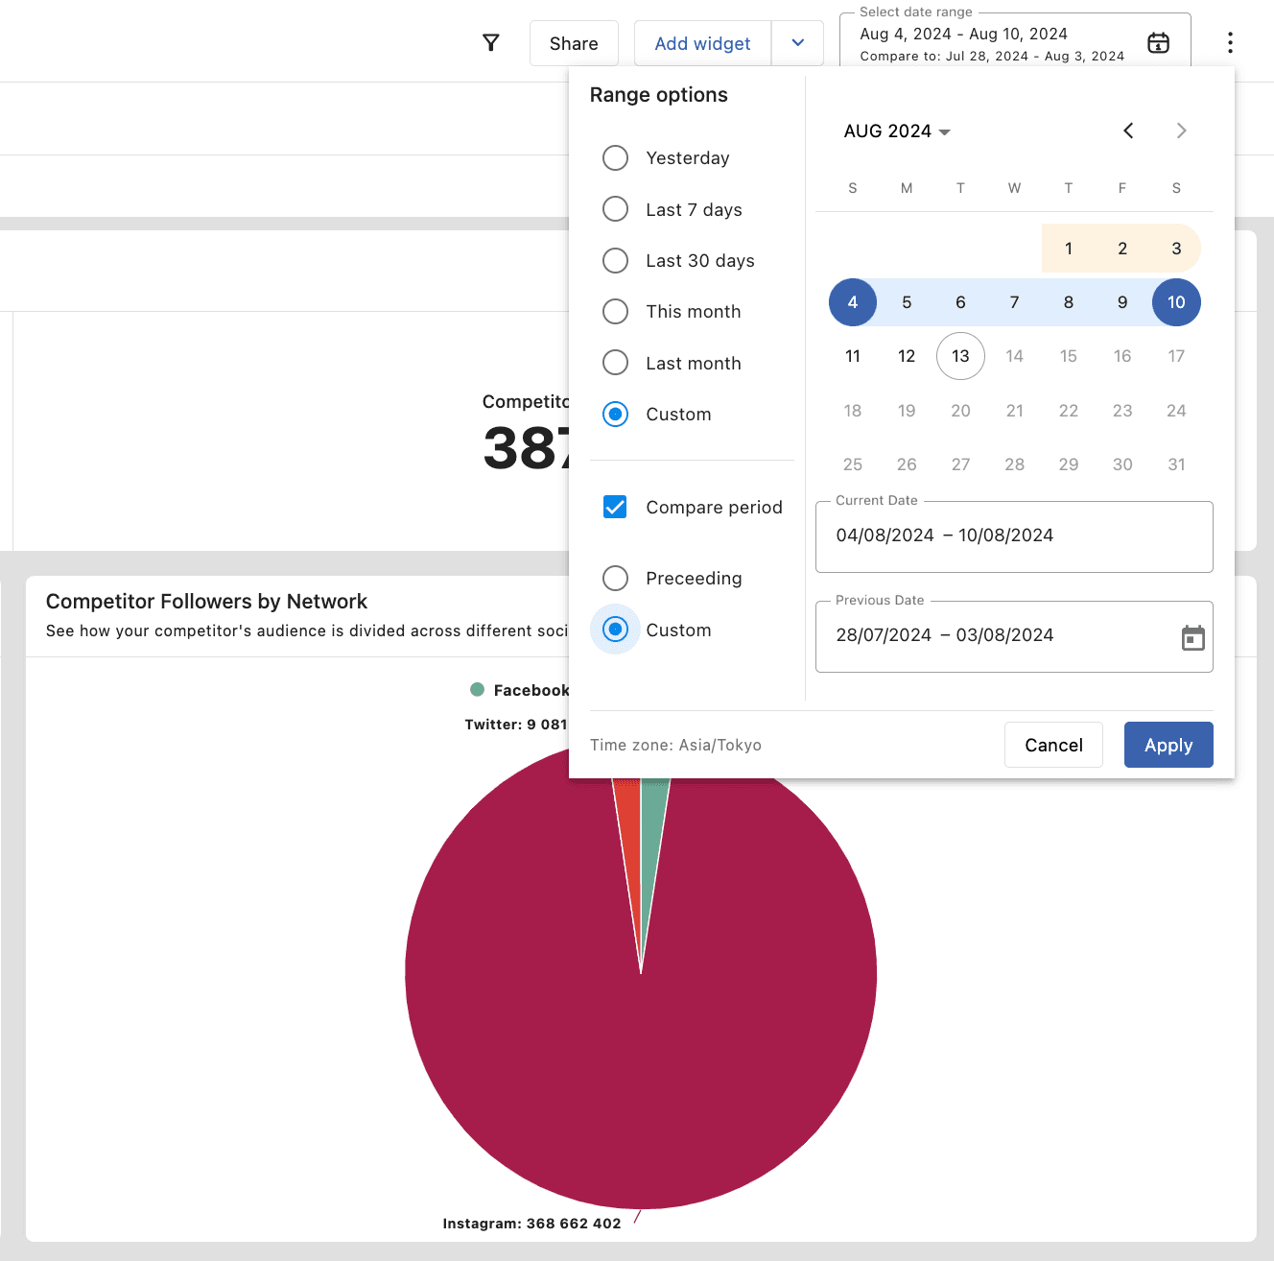Click the filter funnel icon
Screen dimensions: 1274x1261
tap(490, 43)
